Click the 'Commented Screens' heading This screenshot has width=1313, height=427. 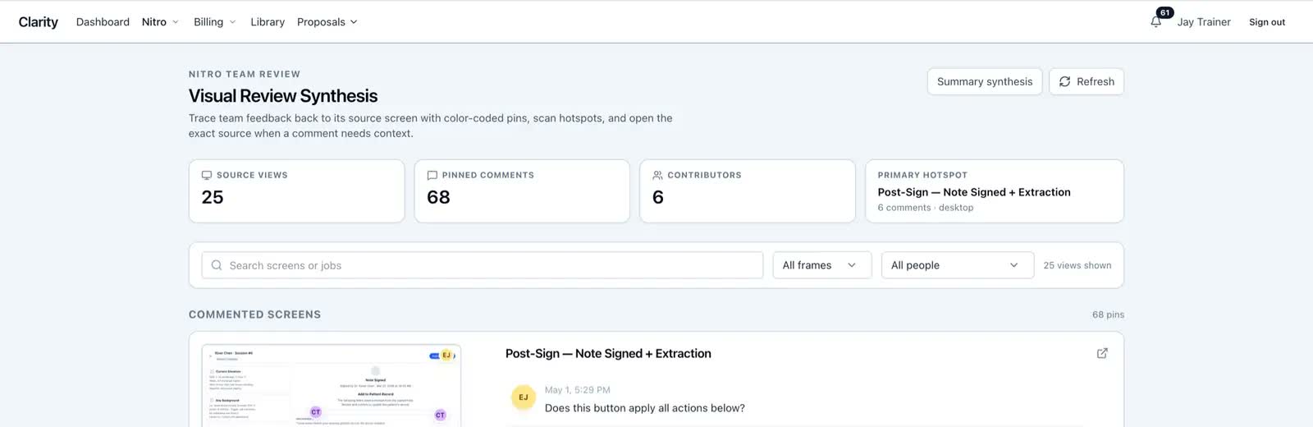(x=254, y=315)
